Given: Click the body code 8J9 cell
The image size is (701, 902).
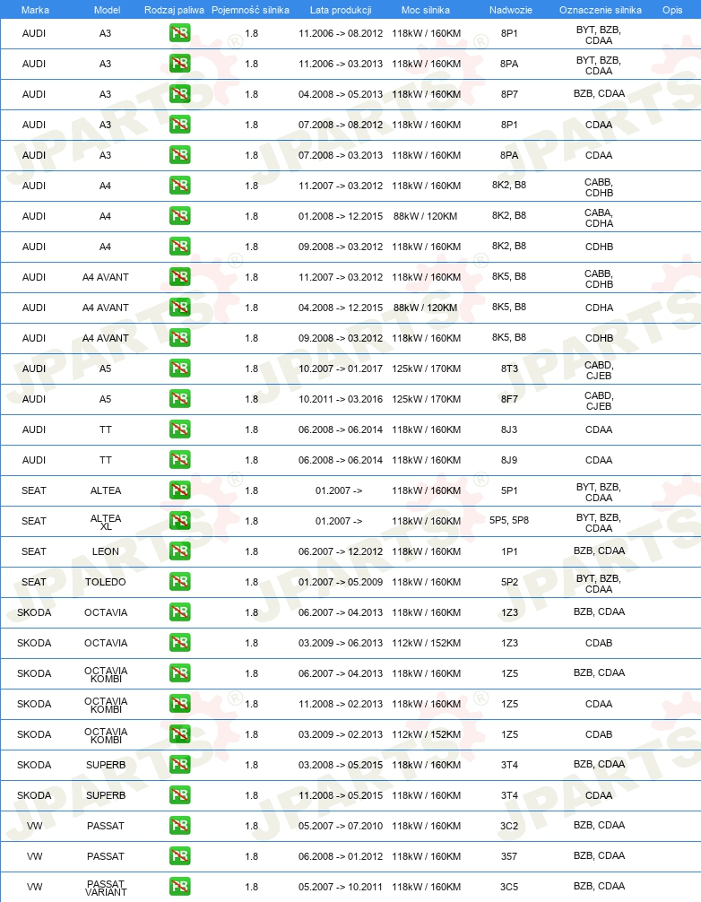Looking at the screenshot, I should pos(509,460).
